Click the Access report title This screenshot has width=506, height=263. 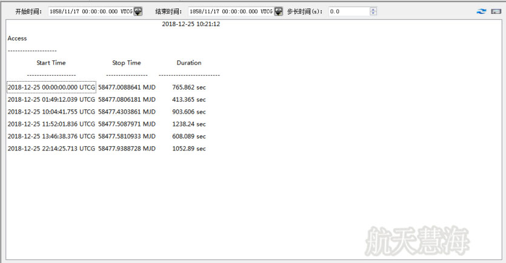(x=17, y=38)
